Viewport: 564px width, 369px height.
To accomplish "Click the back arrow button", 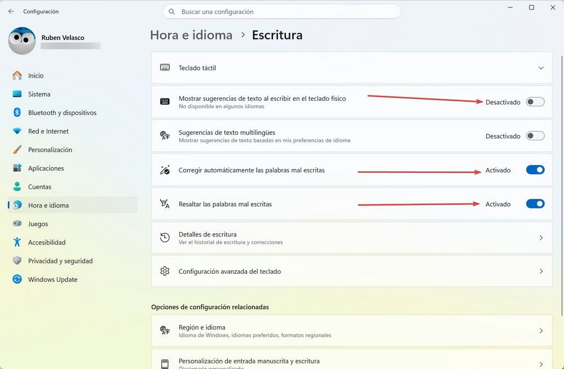I will point(11,11).
